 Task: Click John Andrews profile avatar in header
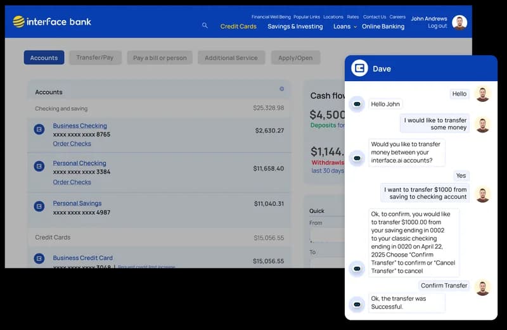[x=459, y=23]
